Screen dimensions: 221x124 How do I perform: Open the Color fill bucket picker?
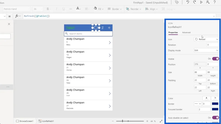point(215,98)
